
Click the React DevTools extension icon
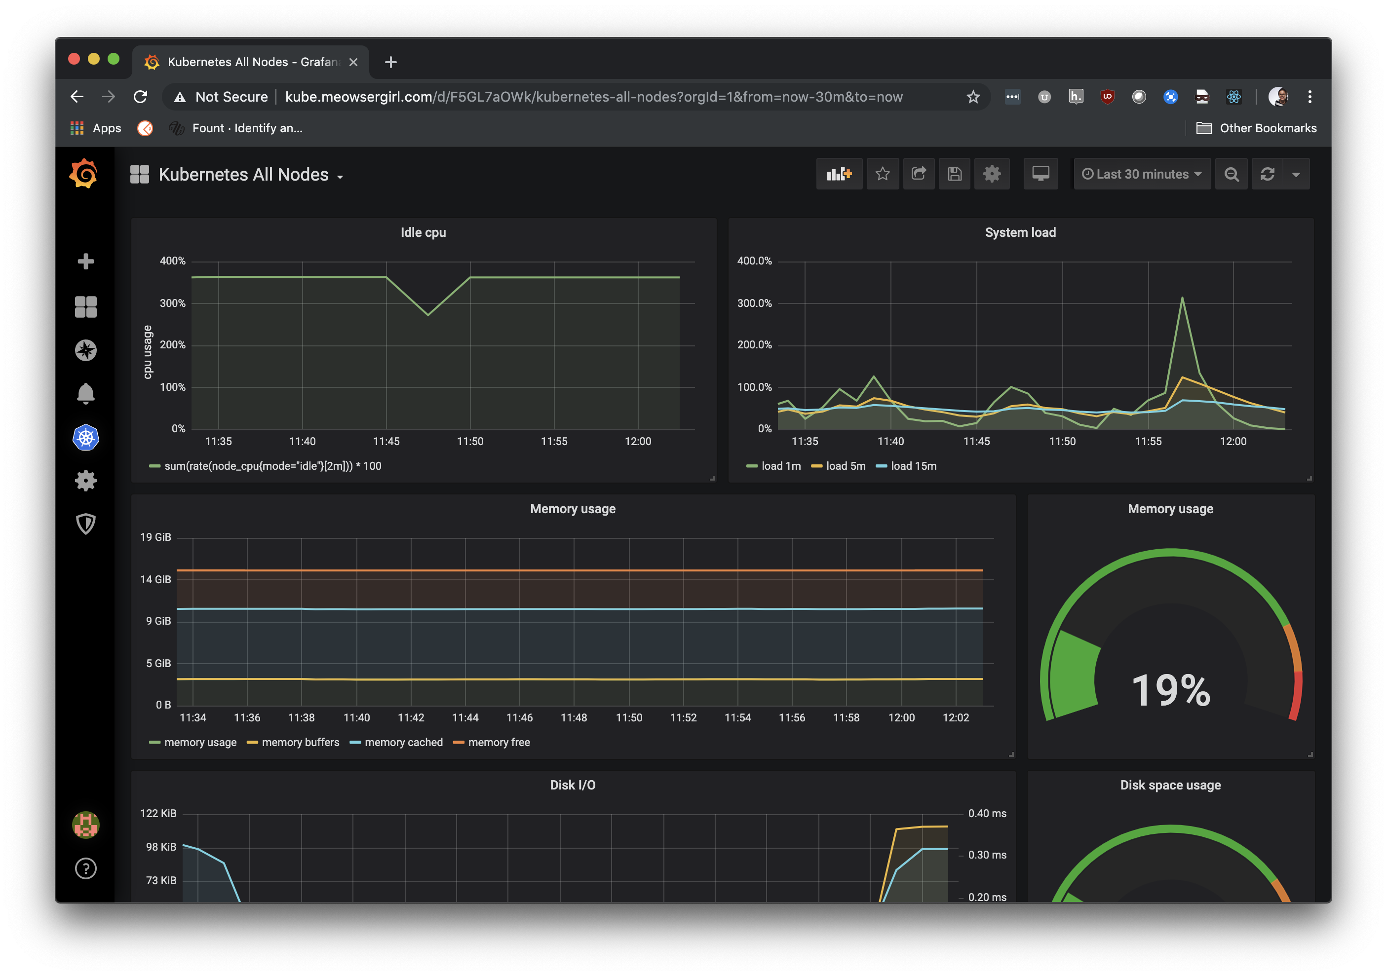tap(1233, 97)
